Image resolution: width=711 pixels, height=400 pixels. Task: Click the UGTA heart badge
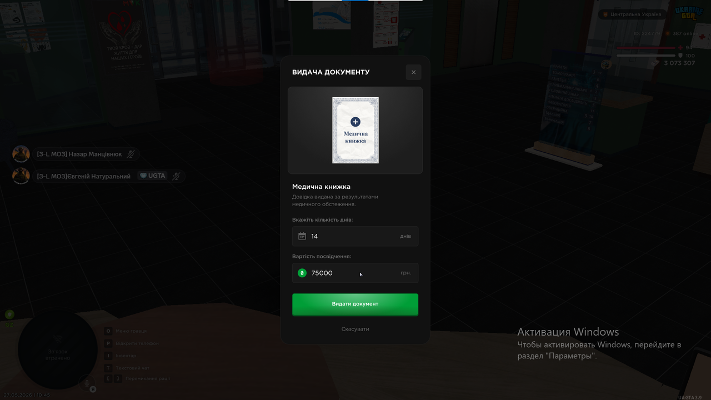click(x=152, y=176)
